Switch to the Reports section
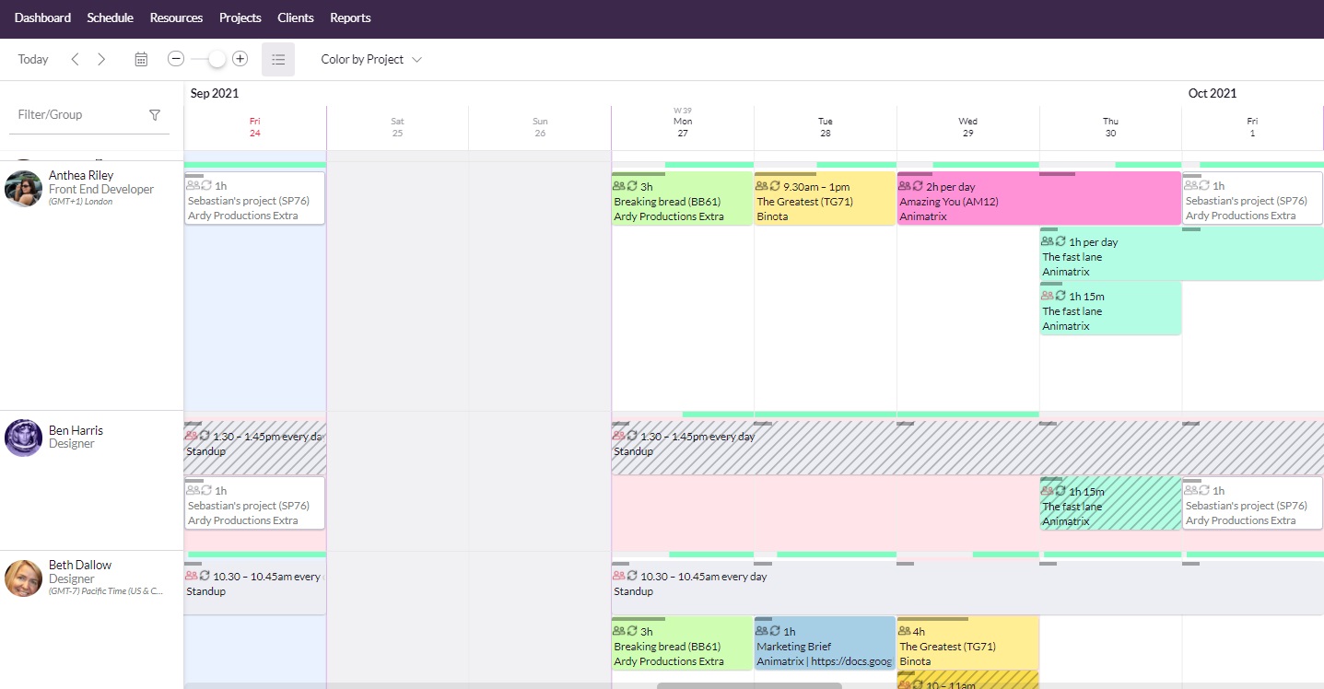The width and height of the screenshot is (1324, 689). (350, 18)
